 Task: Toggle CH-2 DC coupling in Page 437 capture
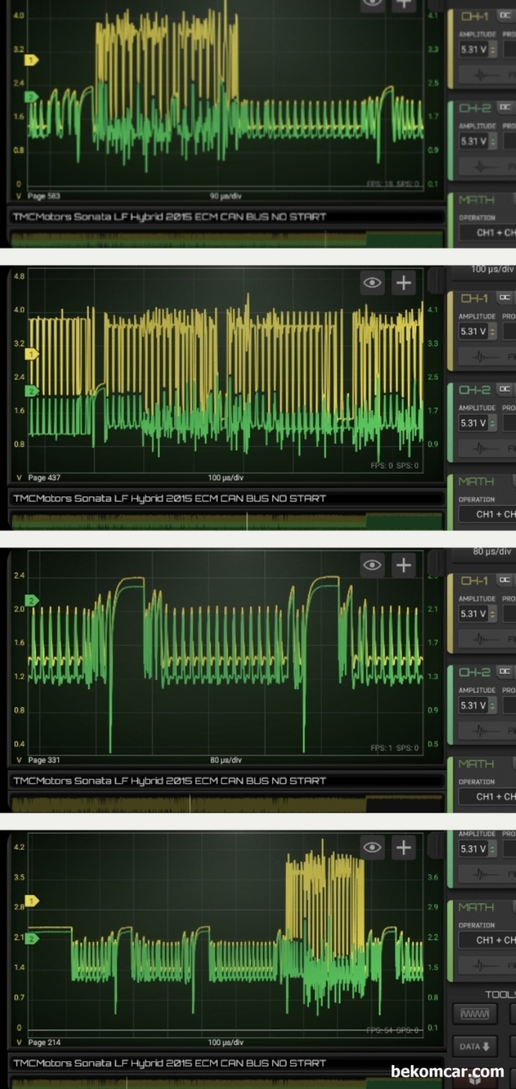tap(505, 389)
